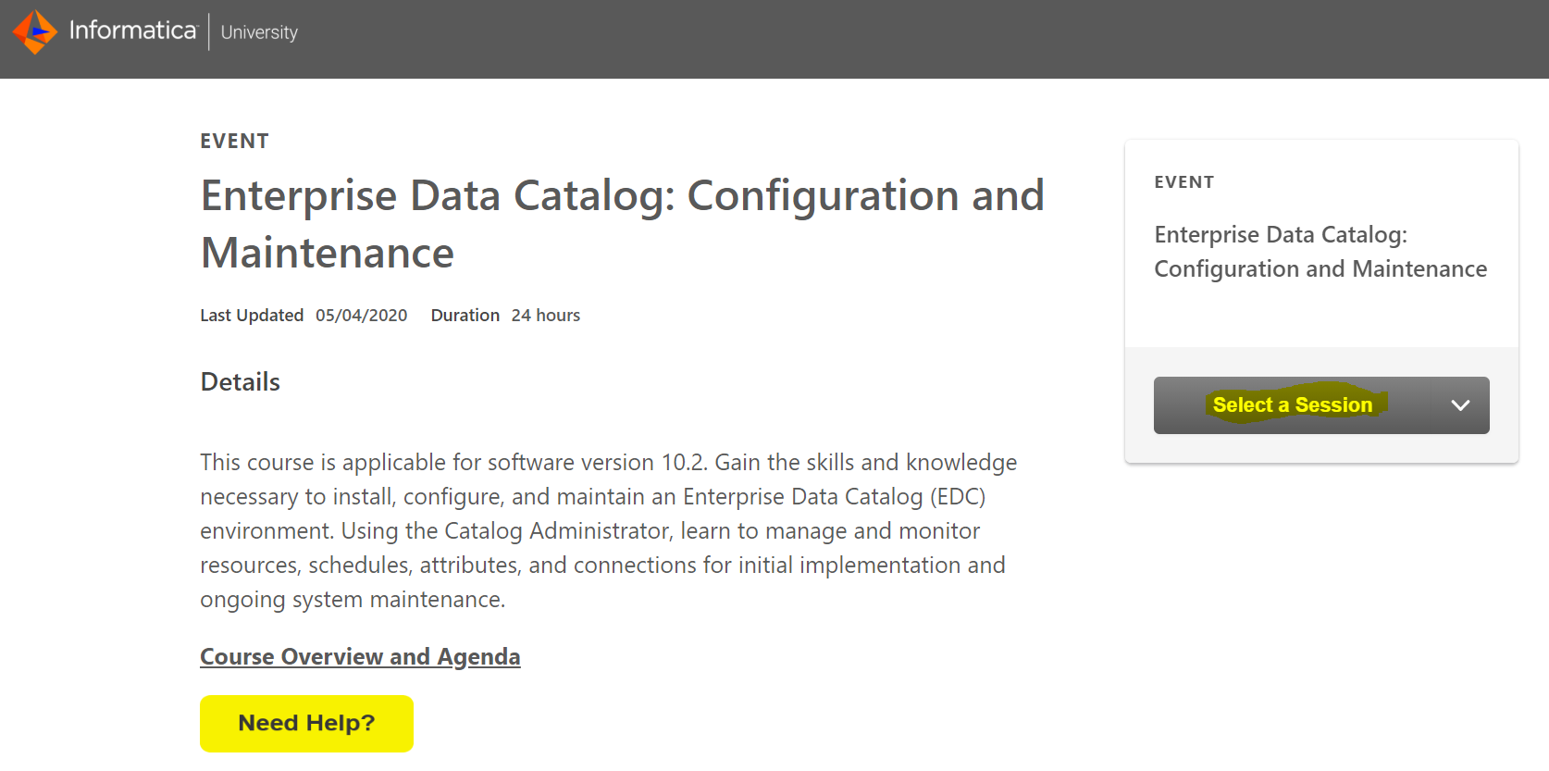Click the EVENT label above the main title

pyautogui.click(x=234, y=142)
